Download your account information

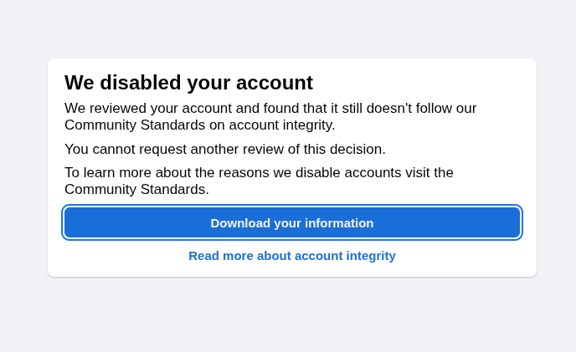click(x=291, y=222)
